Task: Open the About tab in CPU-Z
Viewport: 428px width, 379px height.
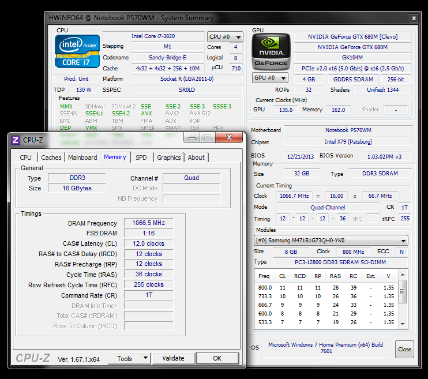Action: [x=196, y=157]
